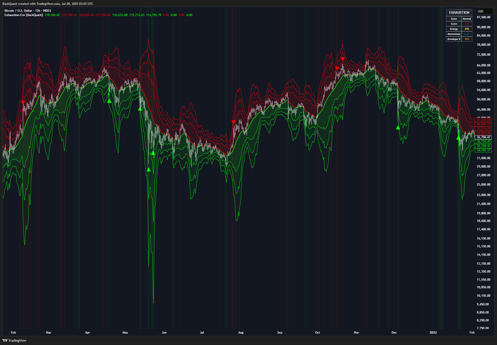This screenshot has height=345, width=497.
Task: Select the USD currency box
Action: [484, 11]
